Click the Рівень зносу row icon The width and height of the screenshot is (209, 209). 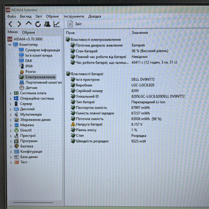pos(73,130)
